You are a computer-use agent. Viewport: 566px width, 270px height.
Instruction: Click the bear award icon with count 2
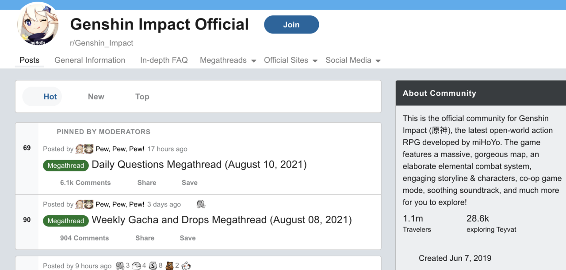[170, 266]
